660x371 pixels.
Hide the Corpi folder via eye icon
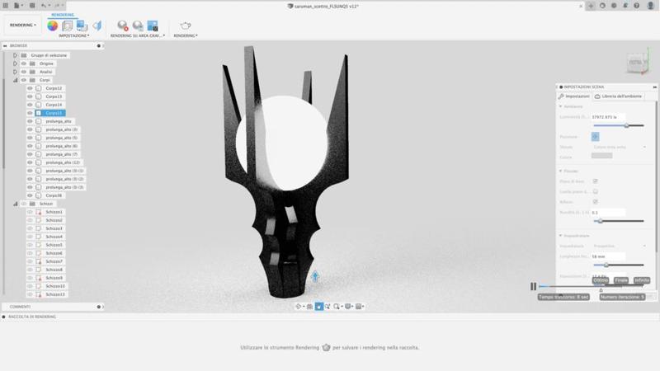click(24, 80)
